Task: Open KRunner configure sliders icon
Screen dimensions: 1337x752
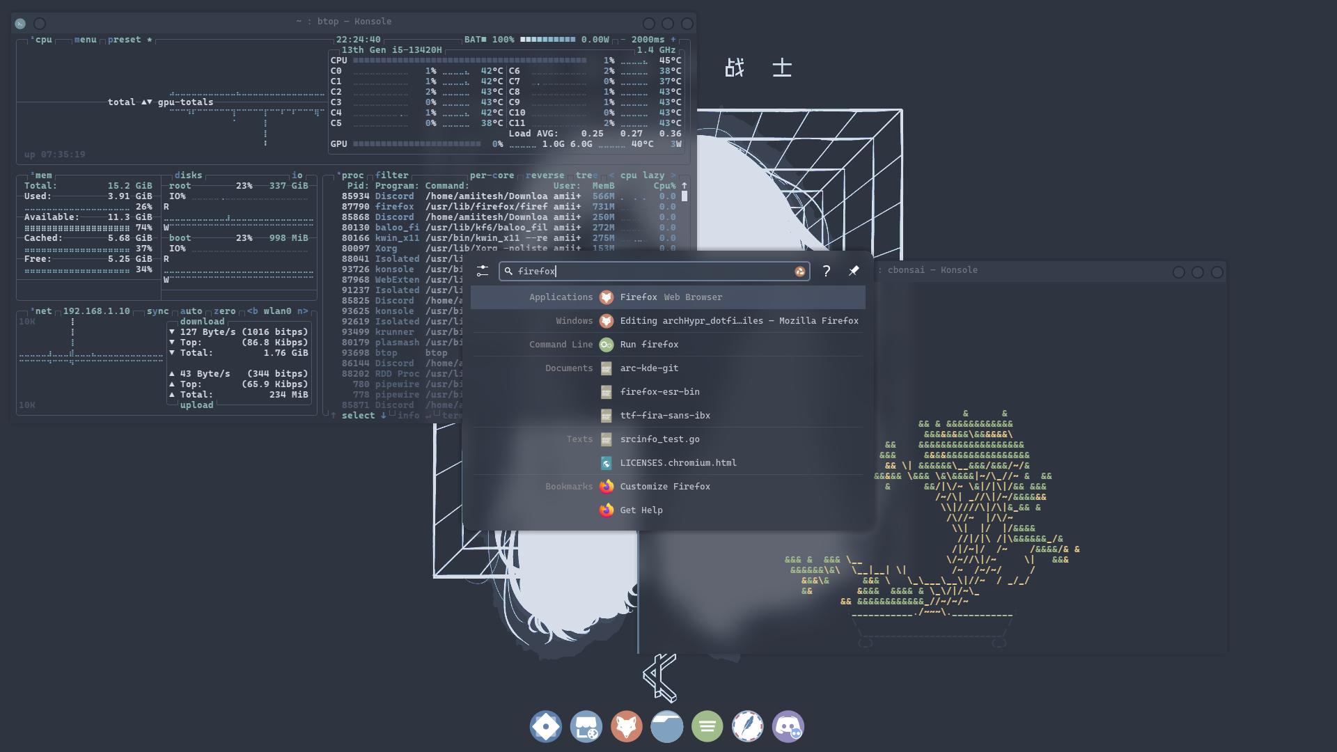Action: tap(483, 271)
